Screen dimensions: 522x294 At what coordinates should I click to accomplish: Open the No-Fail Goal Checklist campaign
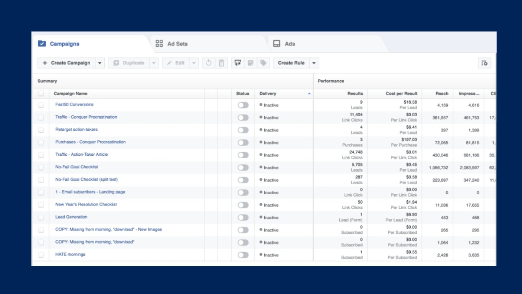pos(77,167)
